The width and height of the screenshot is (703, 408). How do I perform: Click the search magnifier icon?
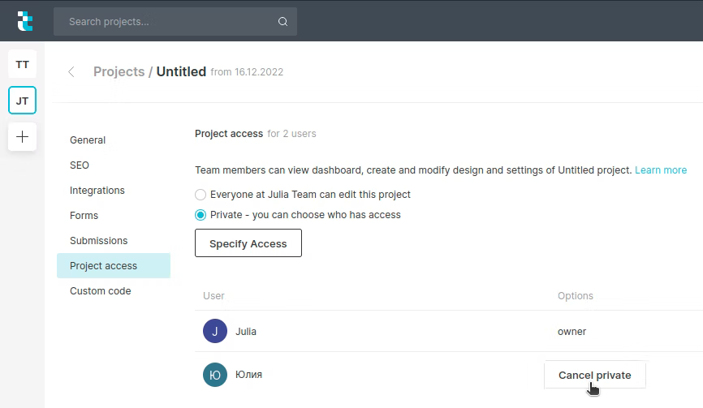tap(282, 22)
